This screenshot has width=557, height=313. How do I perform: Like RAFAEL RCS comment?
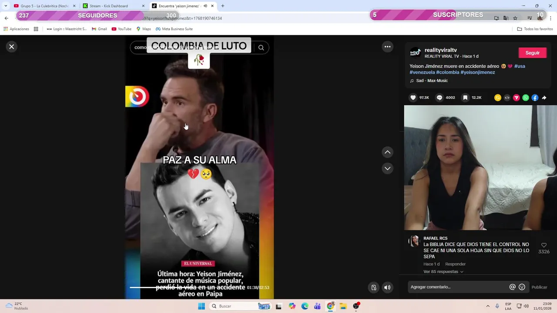pos(544,246)
